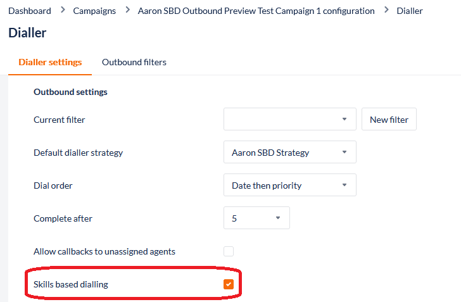This screenshot has height=302, width=461.
Task: Click the breadcrumb chevron right after Campaigns
Action: click(x=127, y=10)
